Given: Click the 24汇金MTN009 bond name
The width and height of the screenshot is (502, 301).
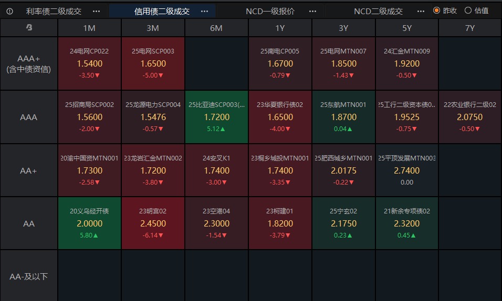Looking at the screenshot, I should coord(406,51).
